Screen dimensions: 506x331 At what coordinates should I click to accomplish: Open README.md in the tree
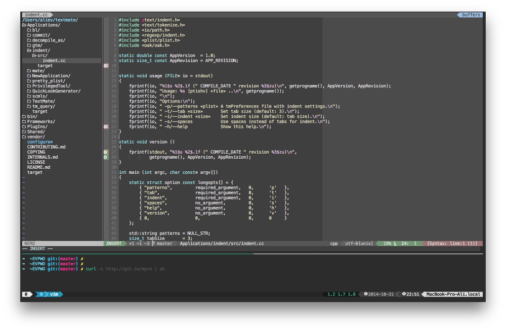pyautogui.click(x=39, y=167)
